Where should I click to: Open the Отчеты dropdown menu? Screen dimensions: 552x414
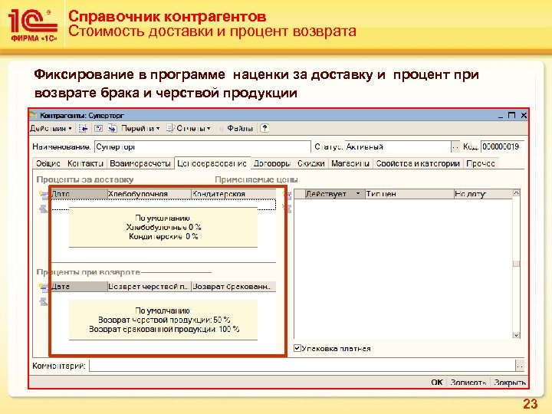point(194,129)
